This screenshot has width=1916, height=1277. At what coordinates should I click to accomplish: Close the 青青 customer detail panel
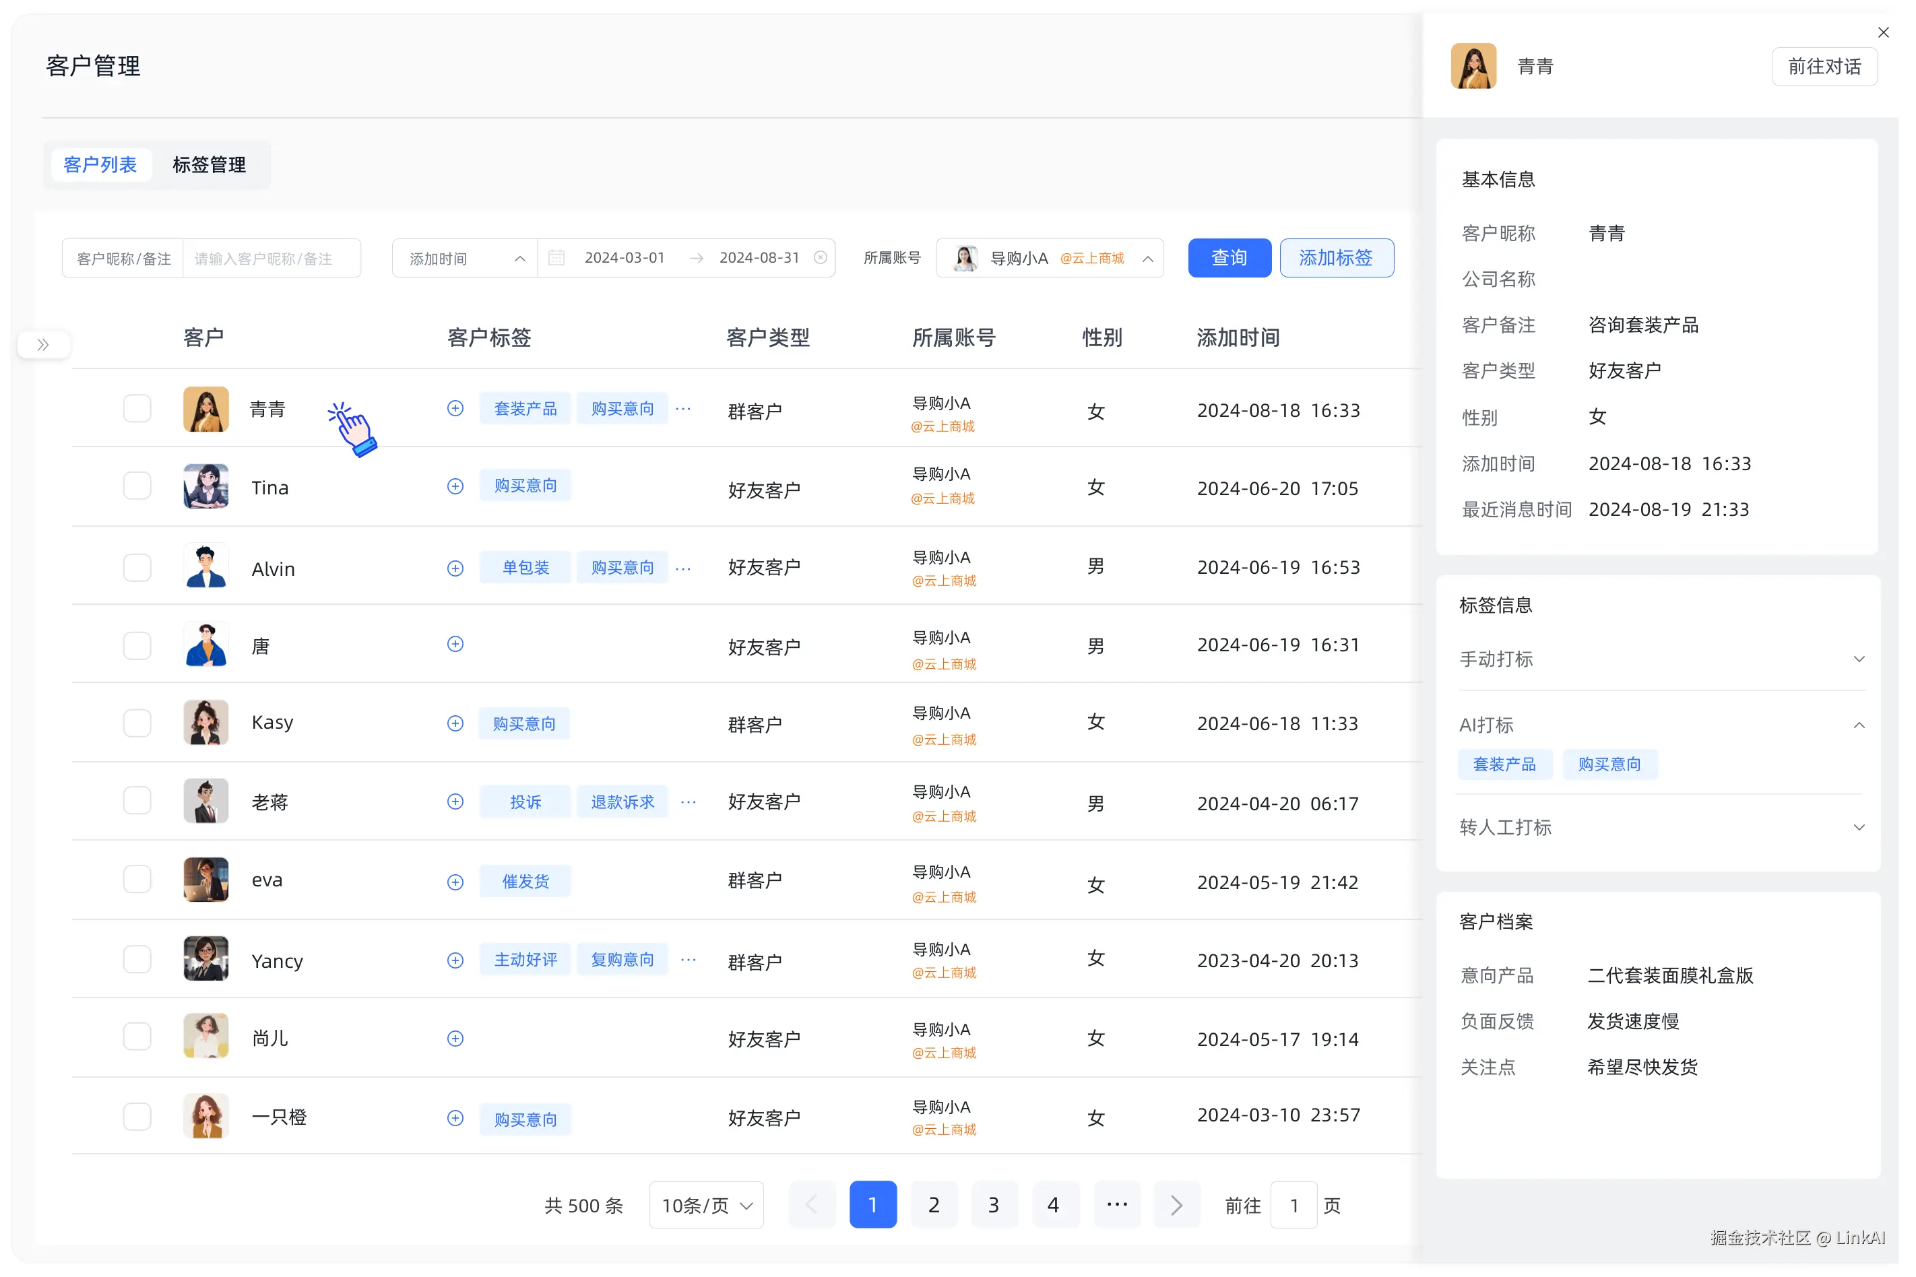(x=1884, y=32)
